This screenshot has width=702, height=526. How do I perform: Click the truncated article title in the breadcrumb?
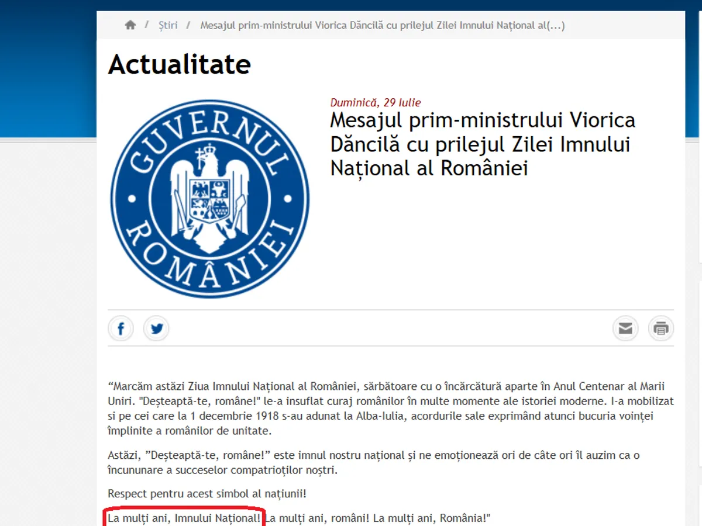coord(382,25)
